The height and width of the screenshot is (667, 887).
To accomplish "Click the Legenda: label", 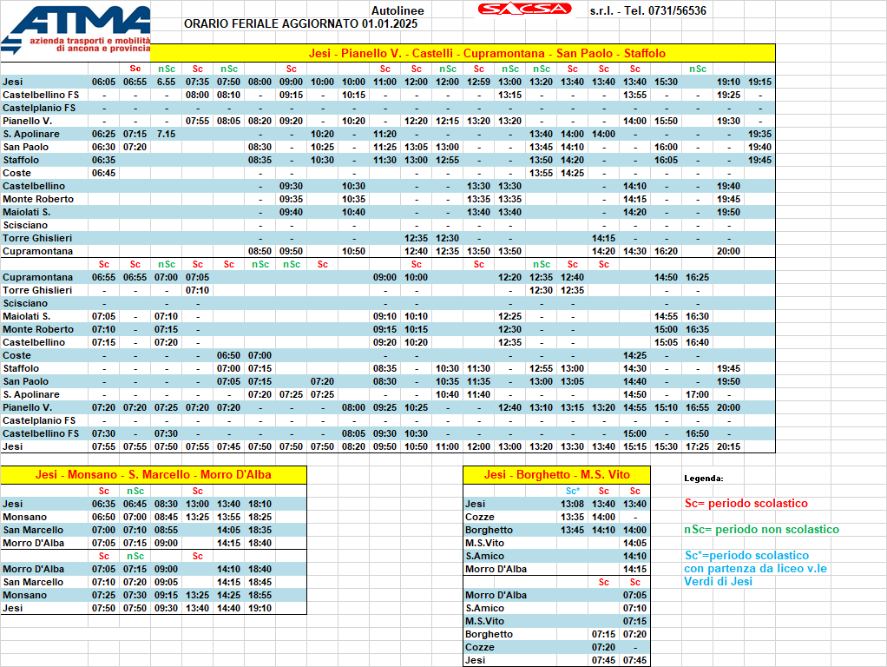I will (703, 479).
